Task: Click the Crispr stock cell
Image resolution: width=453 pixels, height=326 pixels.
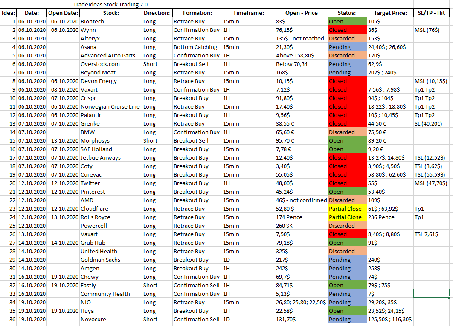Action: [x=111, y=98]
